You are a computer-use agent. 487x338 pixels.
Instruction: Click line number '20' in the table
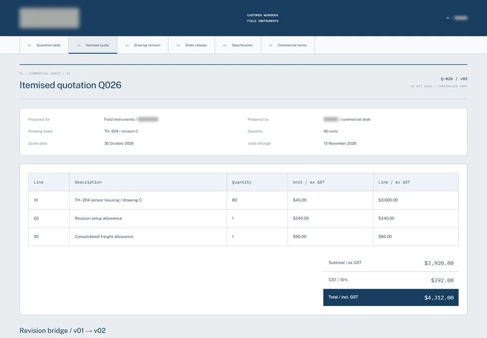pos(36,218)
